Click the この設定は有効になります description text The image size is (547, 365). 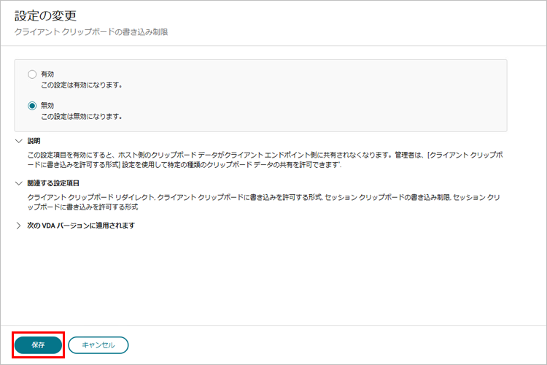pyautogui.click(x=81, y=85)
